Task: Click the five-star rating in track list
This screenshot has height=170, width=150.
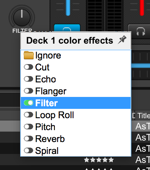Action: coord(99,160)
